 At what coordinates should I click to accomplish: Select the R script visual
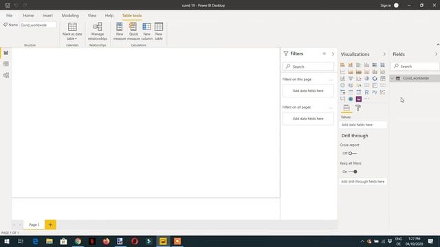(x=366, y=92)
